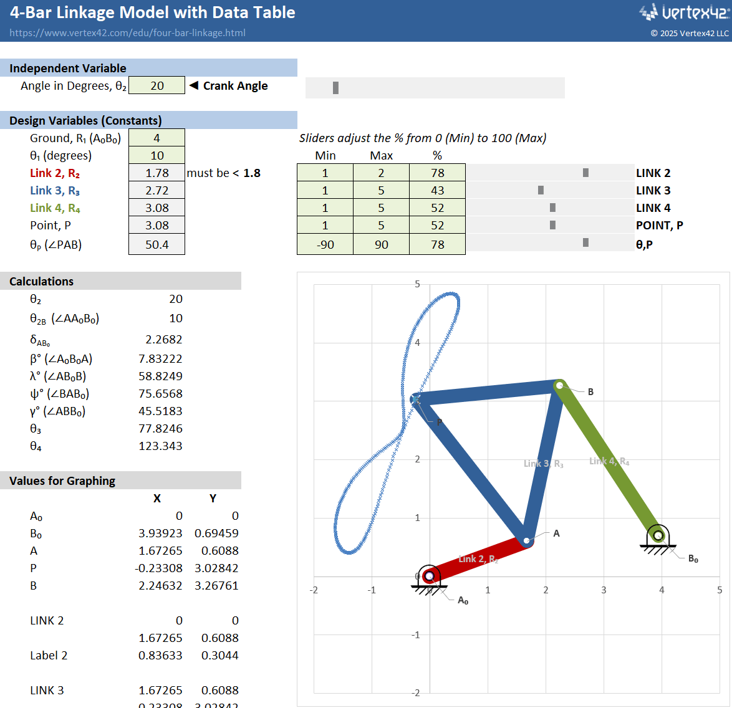The image size is (732, 708).
Task: Click the LINK 2 slider handle
Action: point(585,173)
